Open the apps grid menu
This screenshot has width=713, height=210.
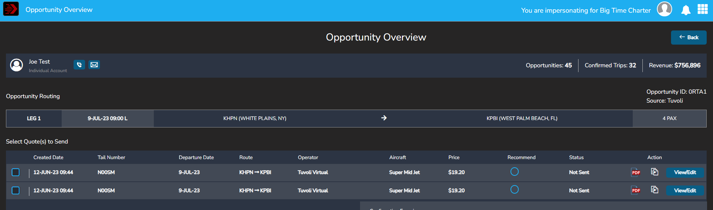[702, 9]
